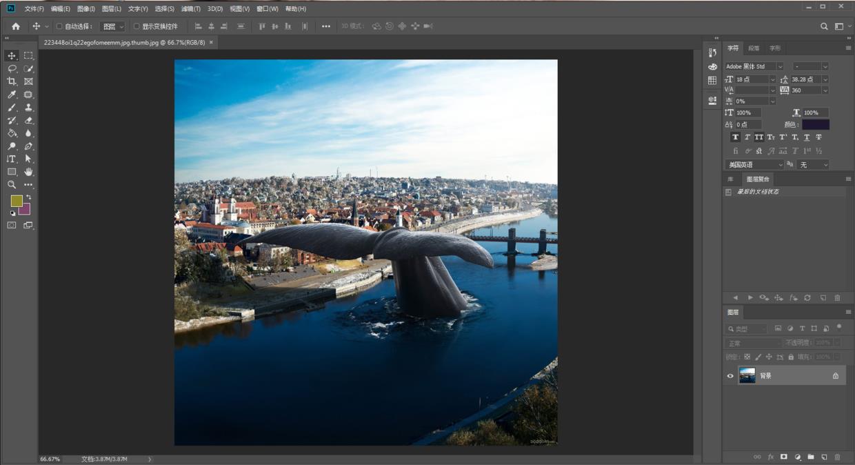Click the faux bold T style button
Image resolution: width=855 pixels, height=465 pixels.
(736, 137)
